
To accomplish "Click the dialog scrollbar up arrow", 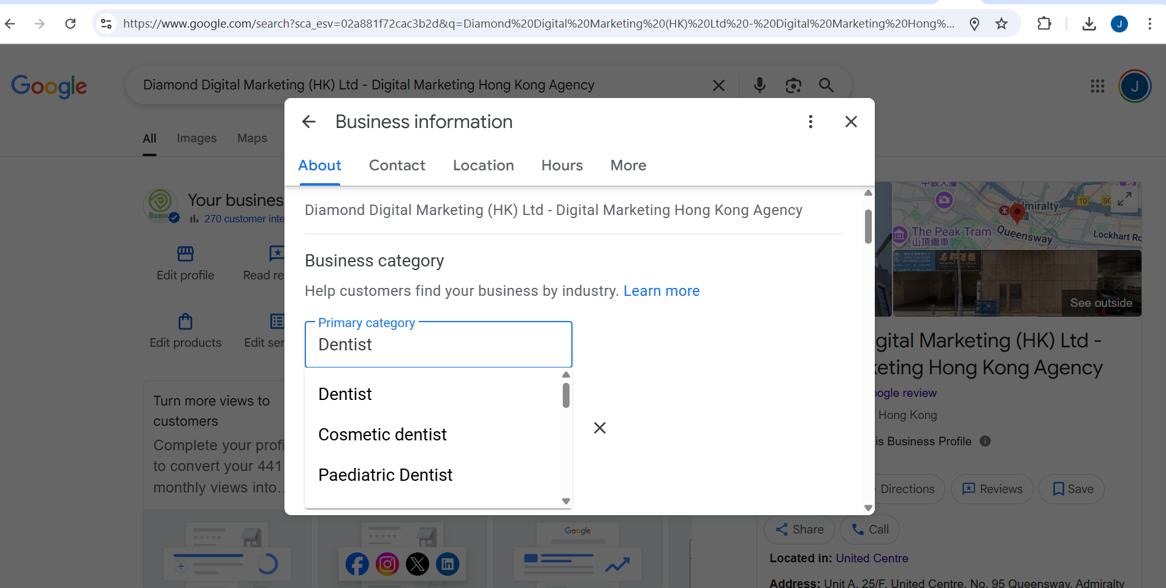I will 868,193.
